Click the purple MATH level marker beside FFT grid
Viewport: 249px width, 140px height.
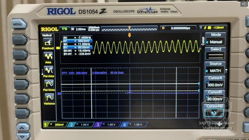59,94
